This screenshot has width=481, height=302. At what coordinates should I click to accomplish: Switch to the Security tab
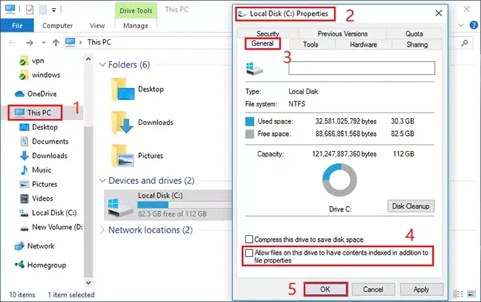(x=268, y=34)
